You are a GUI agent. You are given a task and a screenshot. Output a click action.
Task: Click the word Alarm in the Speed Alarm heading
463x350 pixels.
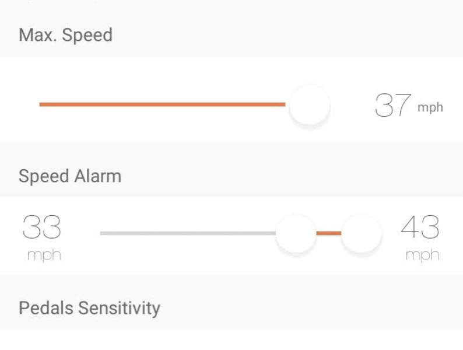click(x=98, y=176)
